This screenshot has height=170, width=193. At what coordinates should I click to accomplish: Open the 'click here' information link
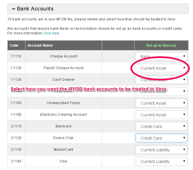51,33
